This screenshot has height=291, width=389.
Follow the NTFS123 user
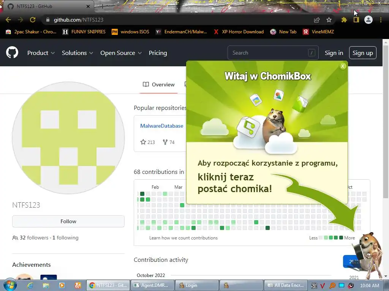pyautogui.click(x=68, y=221)
